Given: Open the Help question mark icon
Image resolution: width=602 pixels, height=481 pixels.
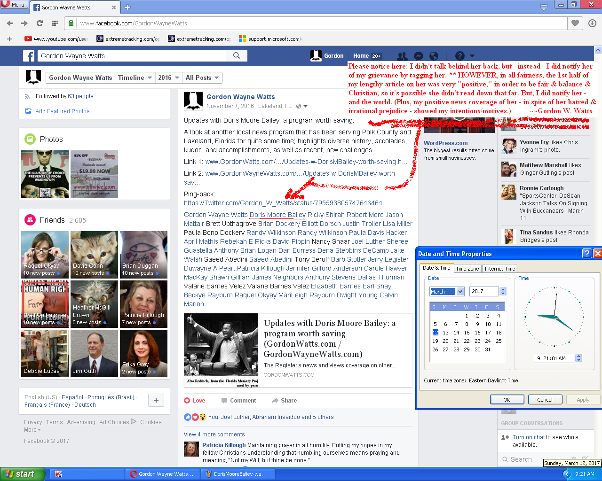Looking at the screenshot, I should pos(460,56).
